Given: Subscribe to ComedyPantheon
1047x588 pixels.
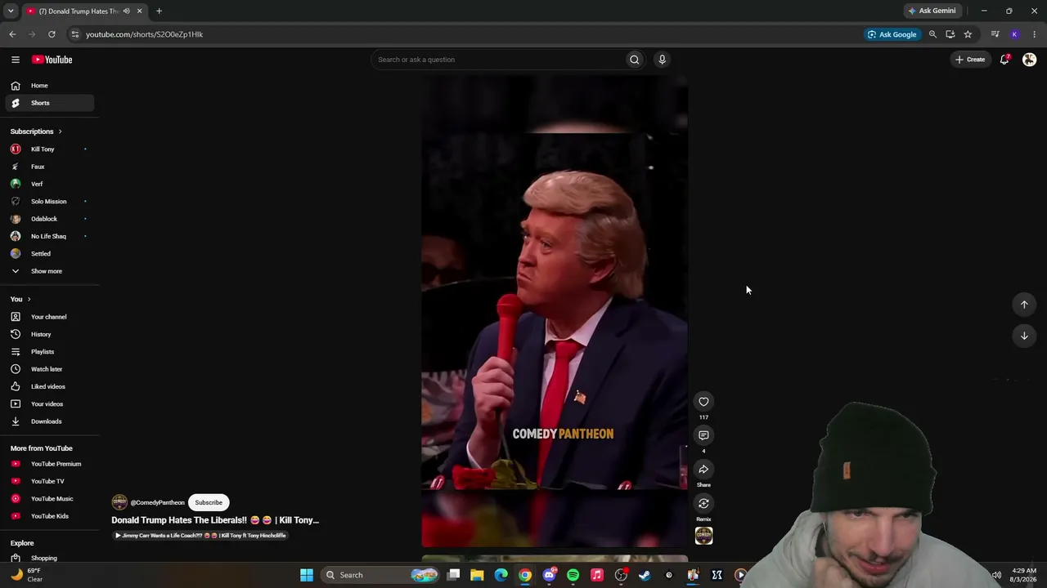Looking at the screenshot, I should 209,502.
